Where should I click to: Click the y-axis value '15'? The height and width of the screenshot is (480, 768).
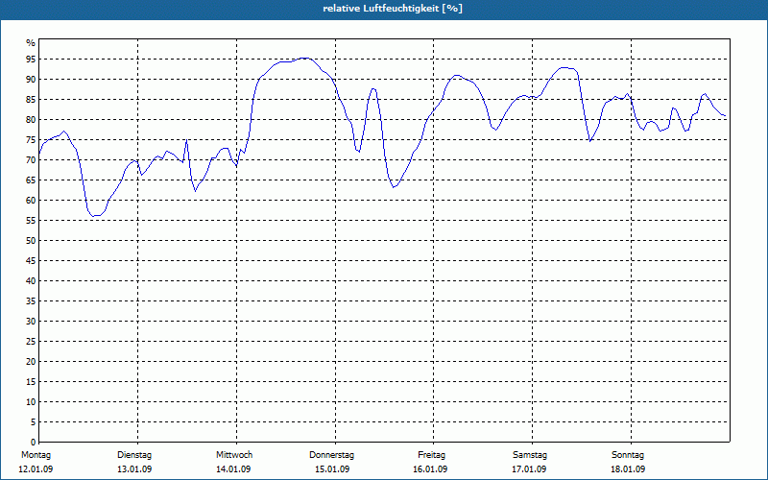pyautogui.click(x=31, y=381)
